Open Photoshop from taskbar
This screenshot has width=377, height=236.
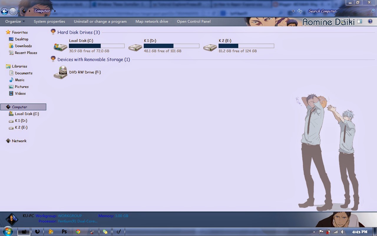(64, 232)
